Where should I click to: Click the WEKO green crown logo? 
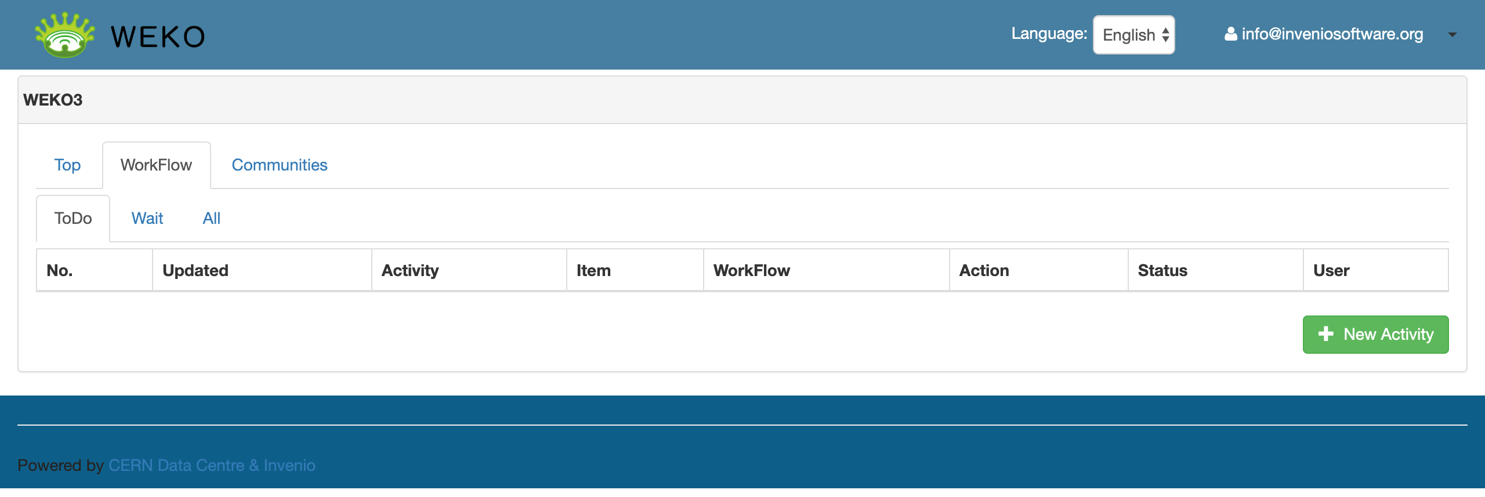[65, 35]
